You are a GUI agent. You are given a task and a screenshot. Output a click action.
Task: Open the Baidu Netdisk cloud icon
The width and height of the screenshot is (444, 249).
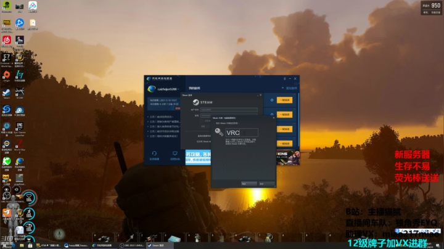[33, 6]
